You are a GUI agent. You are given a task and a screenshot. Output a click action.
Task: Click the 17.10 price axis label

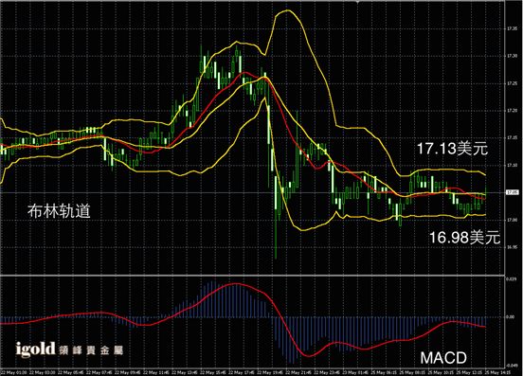click(x=512, y=166)
